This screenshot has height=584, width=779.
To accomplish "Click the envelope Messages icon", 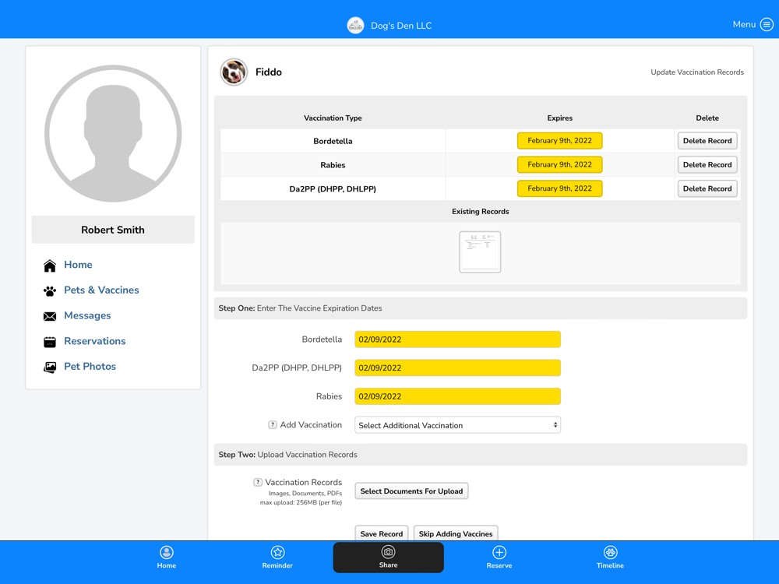I will pyautogui.click(x=50, y=316).
